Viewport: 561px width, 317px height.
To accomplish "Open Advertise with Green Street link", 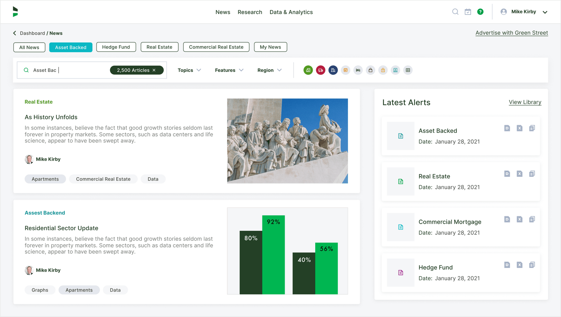I will (x=512, y=33).
